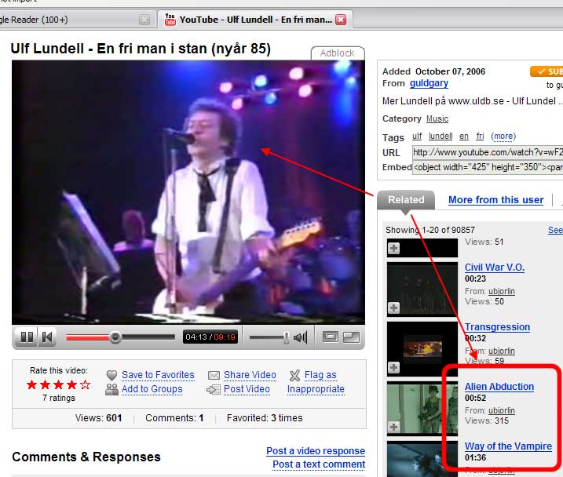This screenshot has height=477, width=563.
Task: Open the 'lundell' tag link
Action: [441, 137]
